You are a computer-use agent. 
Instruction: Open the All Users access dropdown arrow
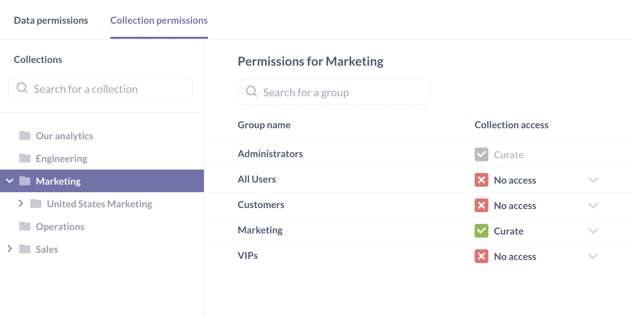coord(593,180)
